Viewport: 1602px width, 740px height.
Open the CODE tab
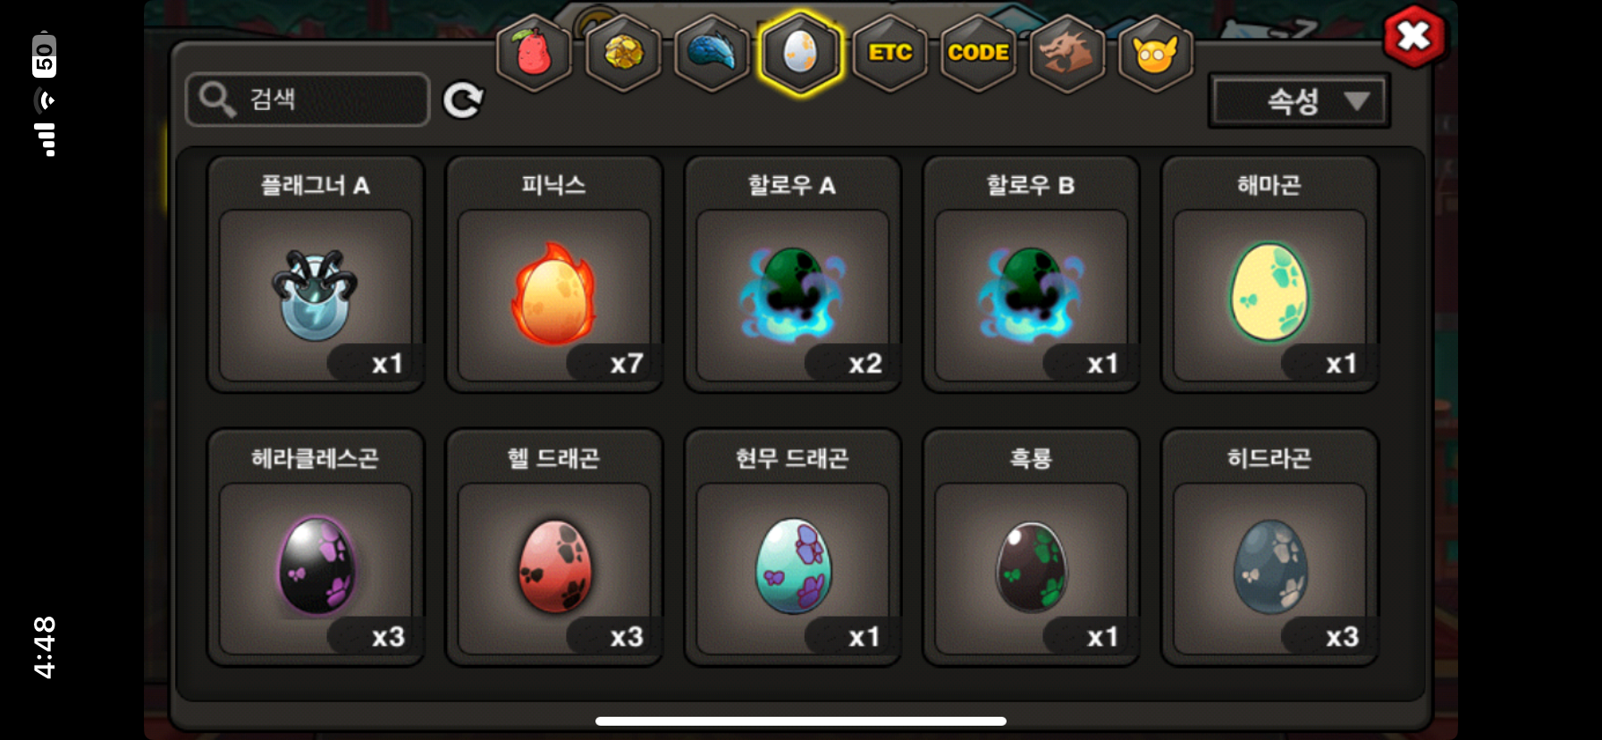[x=978, y=54]
